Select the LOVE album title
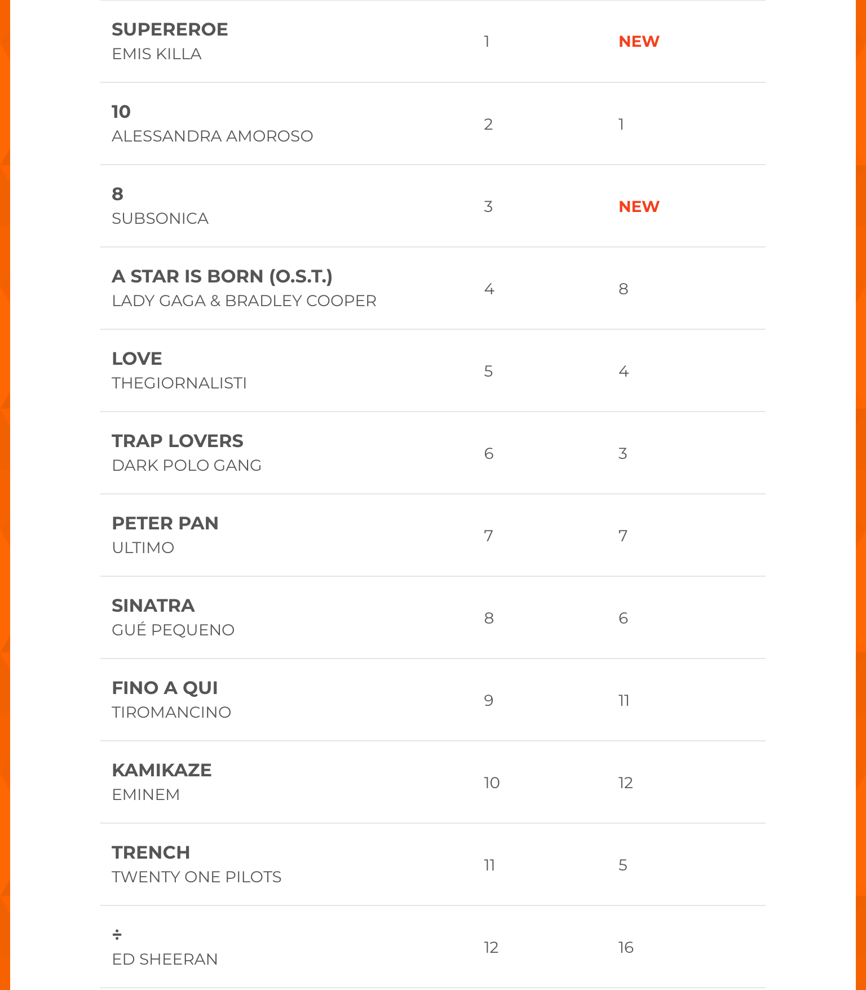The width and height of the screenshot is (866, 990). 137,359
